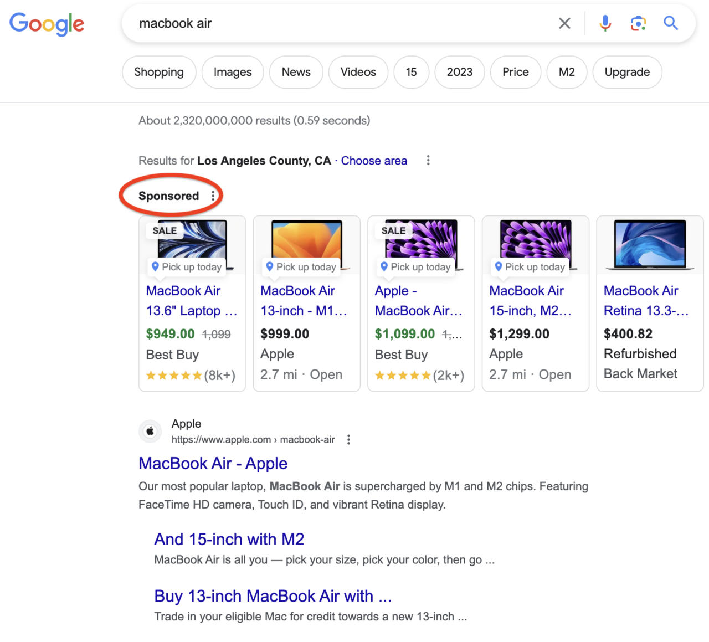Switch to the Images filter
Viewport: 709px width, 642px height.
coord(233,72)
